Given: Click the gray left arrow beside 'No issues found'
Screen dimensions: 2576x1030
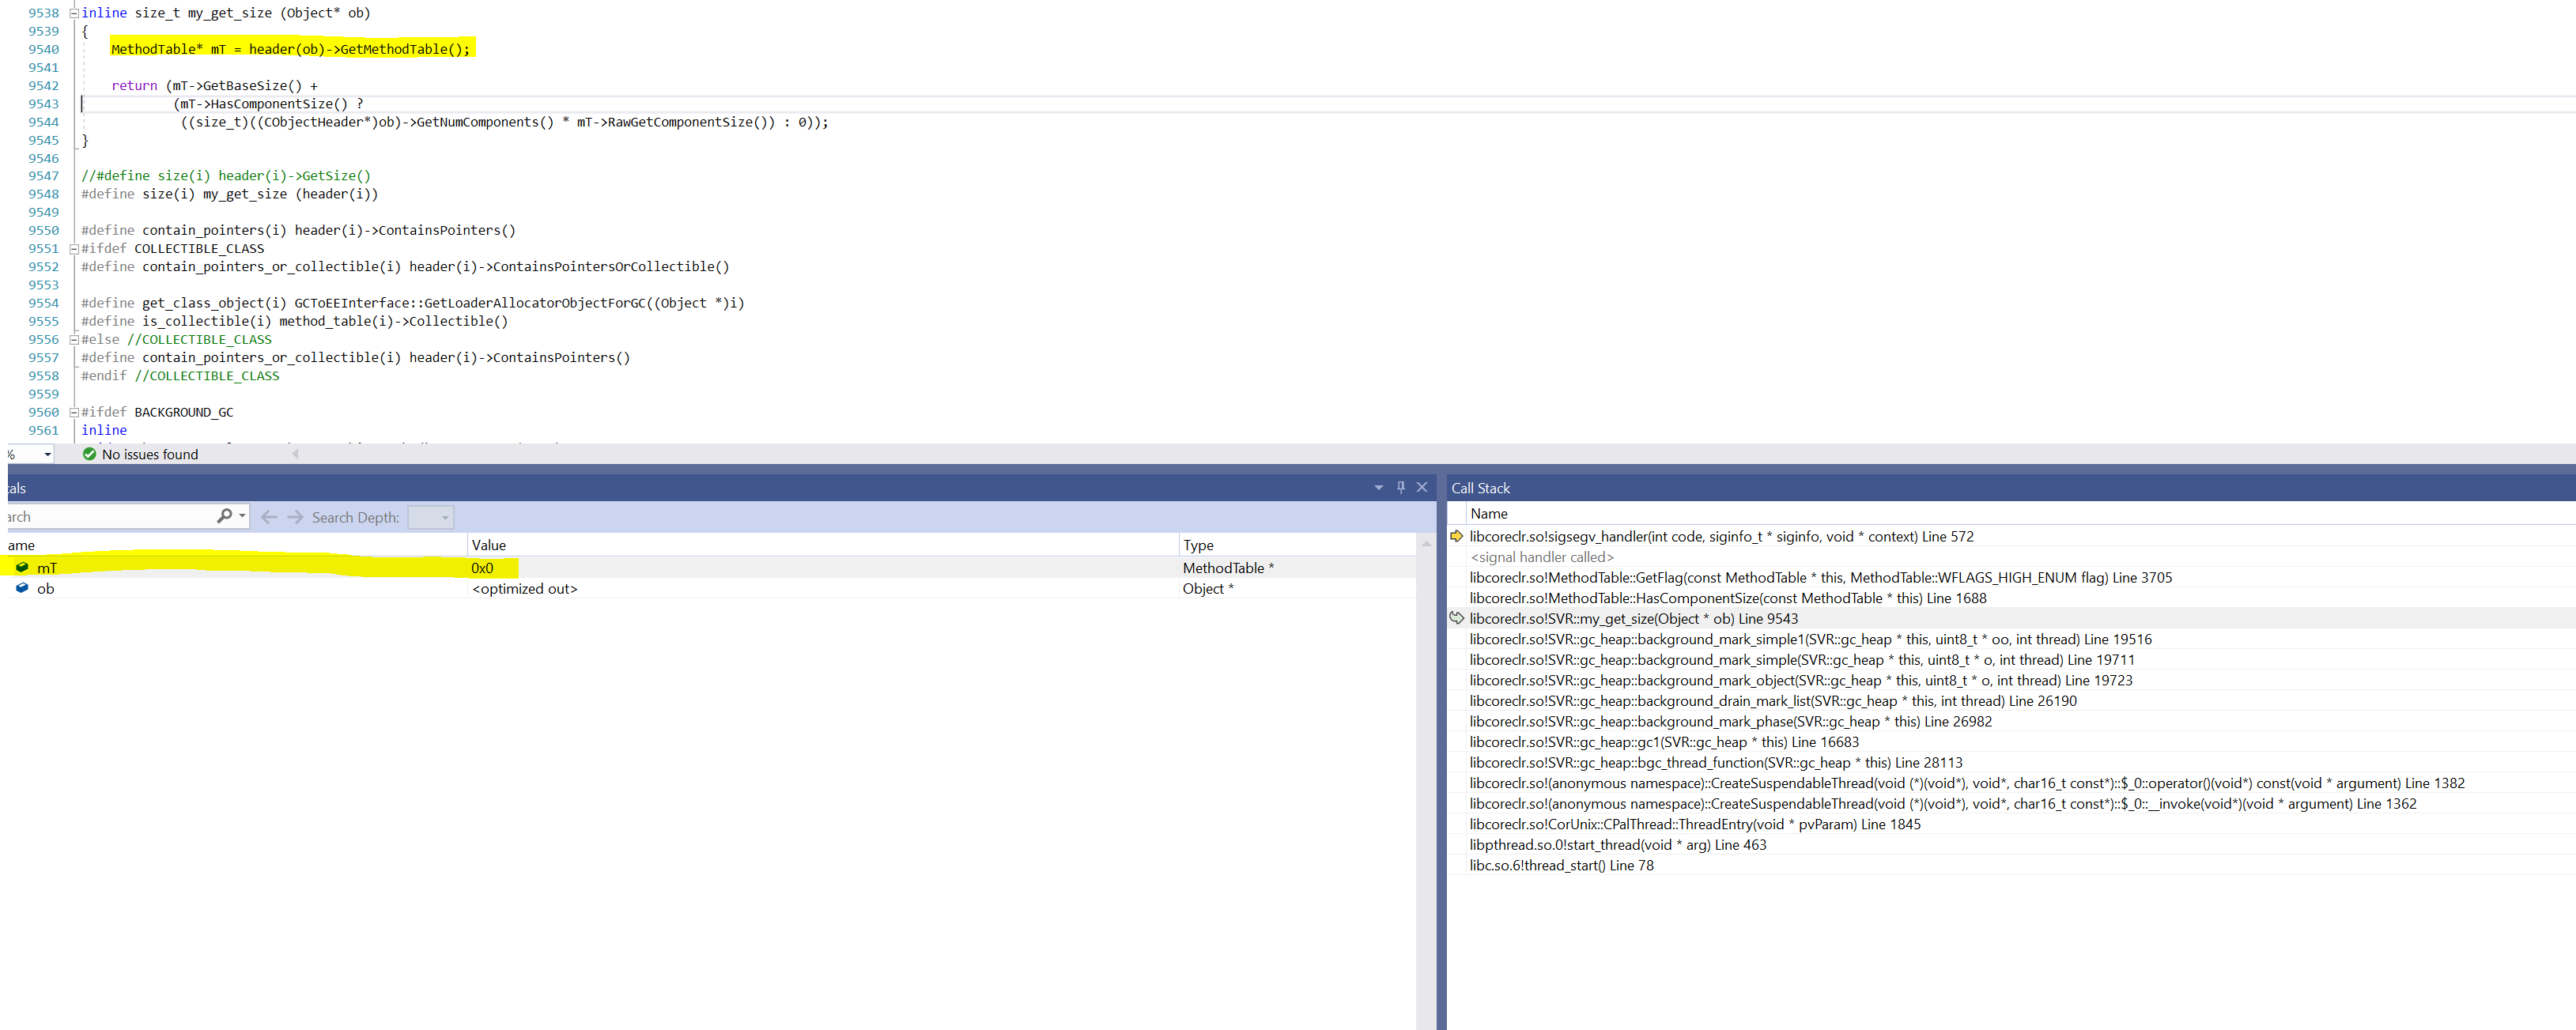Looking at the screenshot, I should [295, 454].
